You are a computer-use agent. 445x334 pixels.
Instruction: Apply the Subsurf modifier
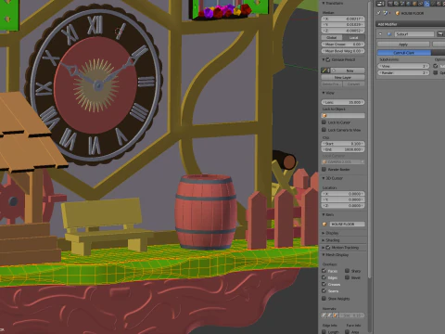pos(403,45)
